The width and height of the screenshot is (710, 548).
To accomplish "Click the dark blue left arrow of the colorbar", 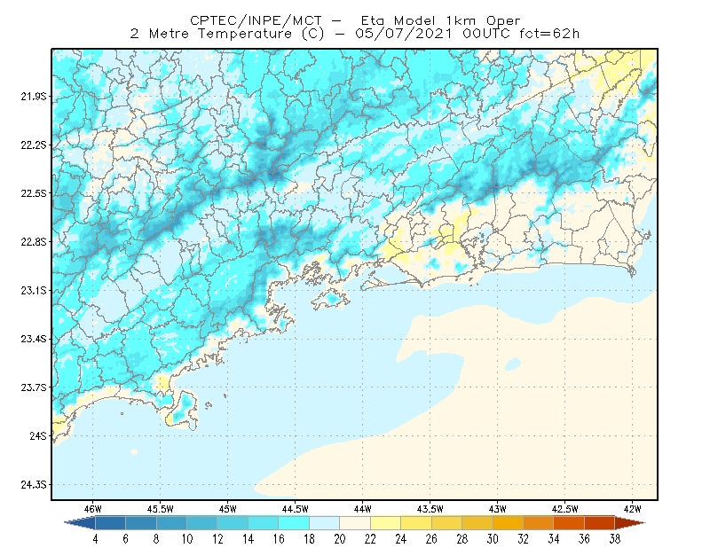I will tap(80, 523).
